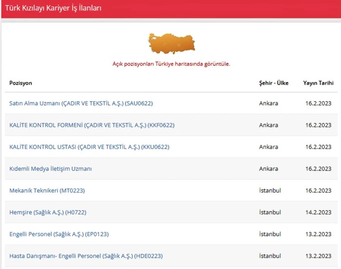Select İstanbul cell in Engelli Personel (EP0123) row
This screenshot has width=341, height=269.
pos(270,234)
